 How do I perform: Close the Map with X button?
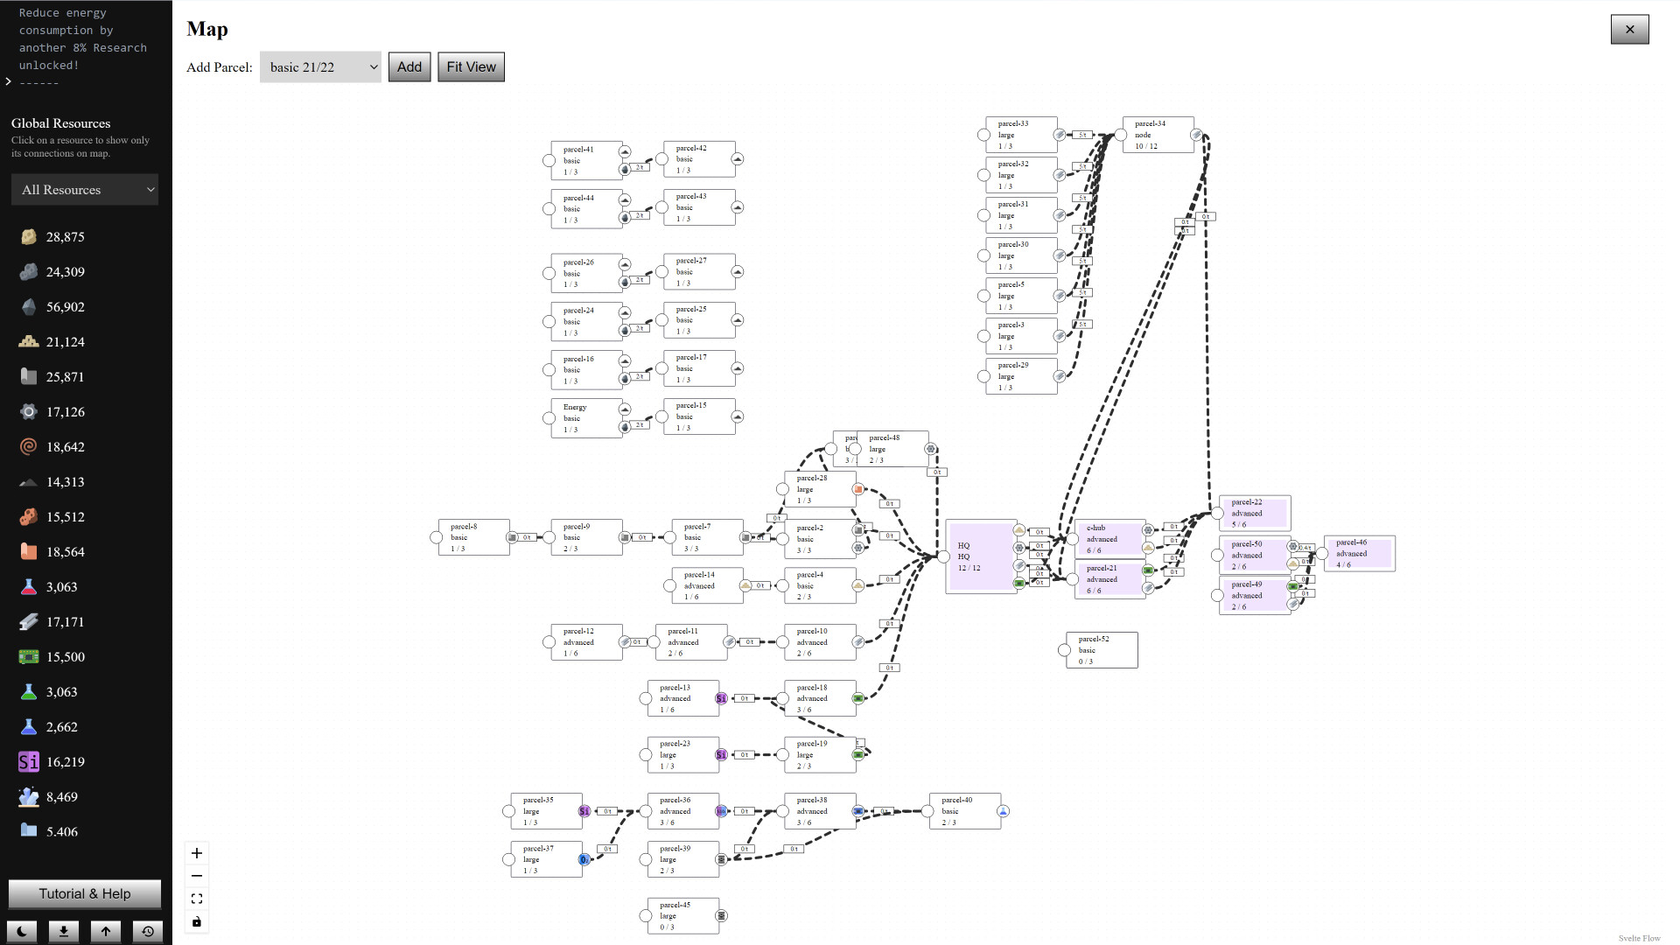[1629, 29]
